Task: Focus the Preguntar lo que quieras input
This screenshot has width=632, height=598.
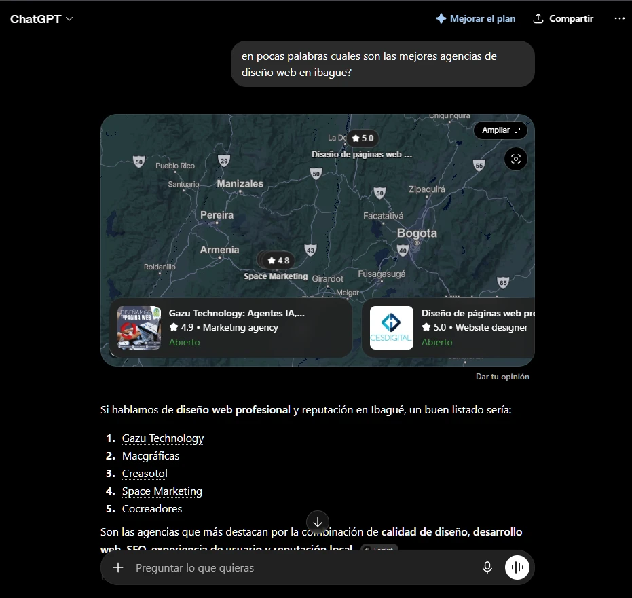Action: 302,567
